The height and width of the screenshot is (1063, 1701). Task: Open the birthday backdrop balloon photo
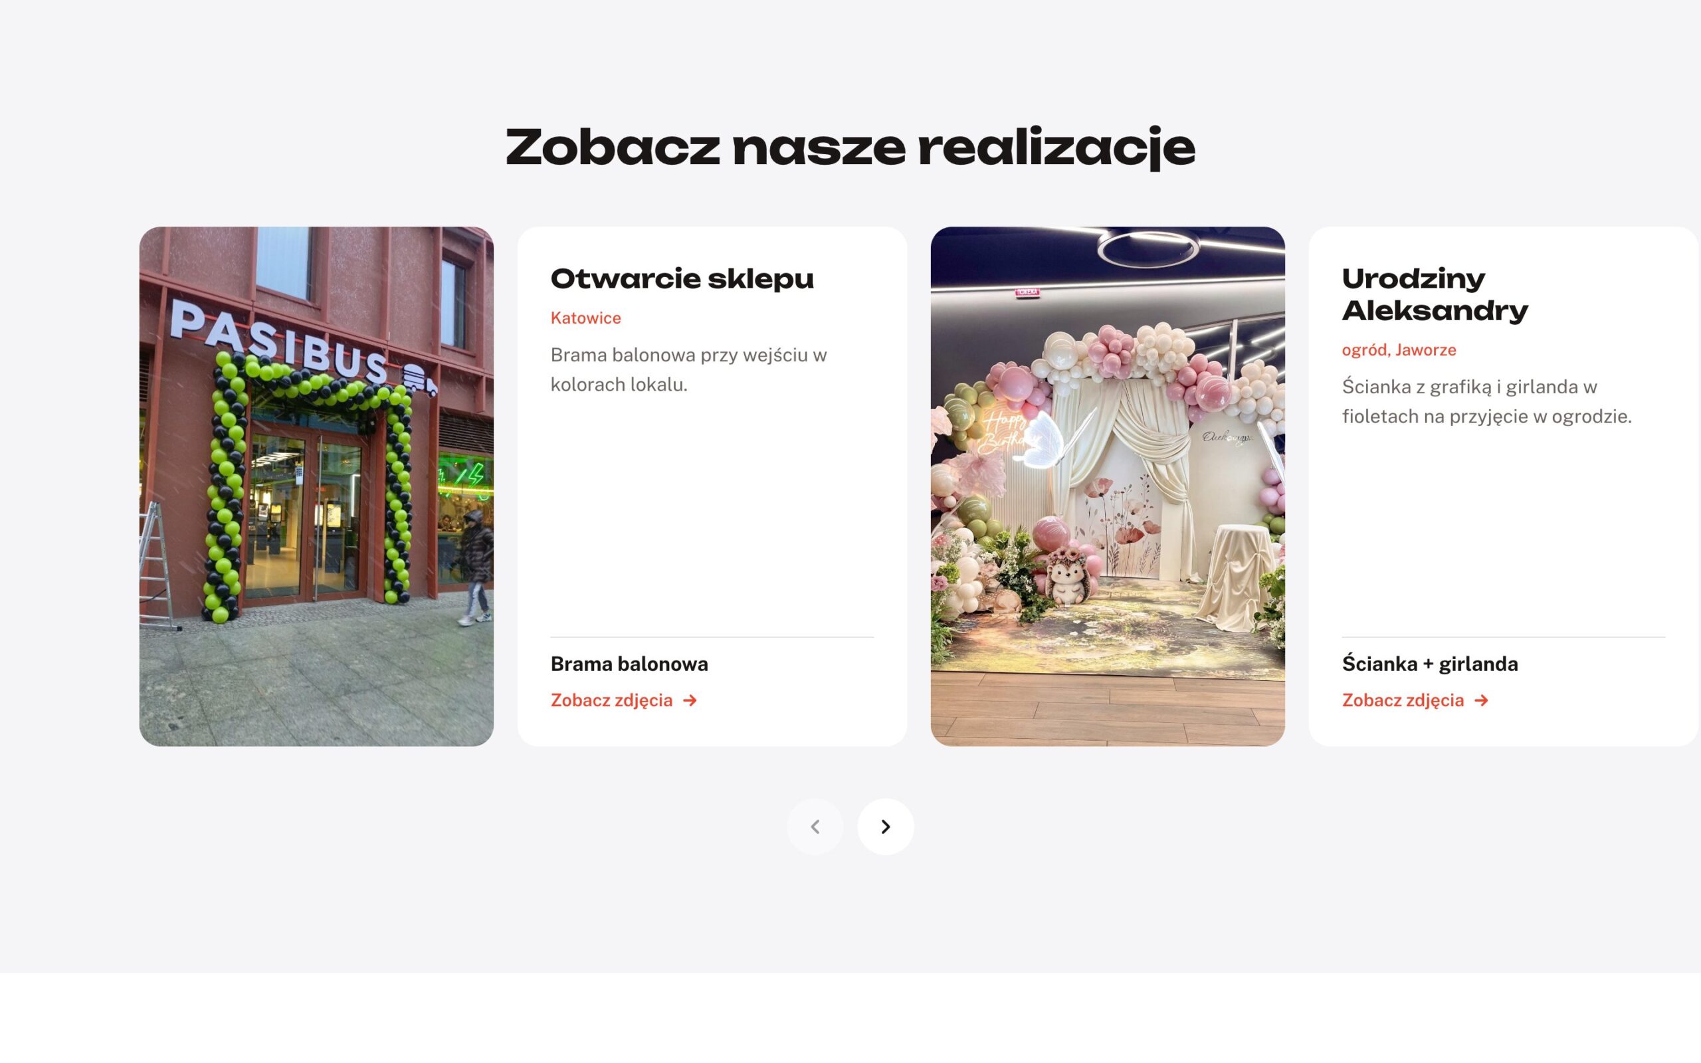pyautogui.click(x=1108, y=486)
